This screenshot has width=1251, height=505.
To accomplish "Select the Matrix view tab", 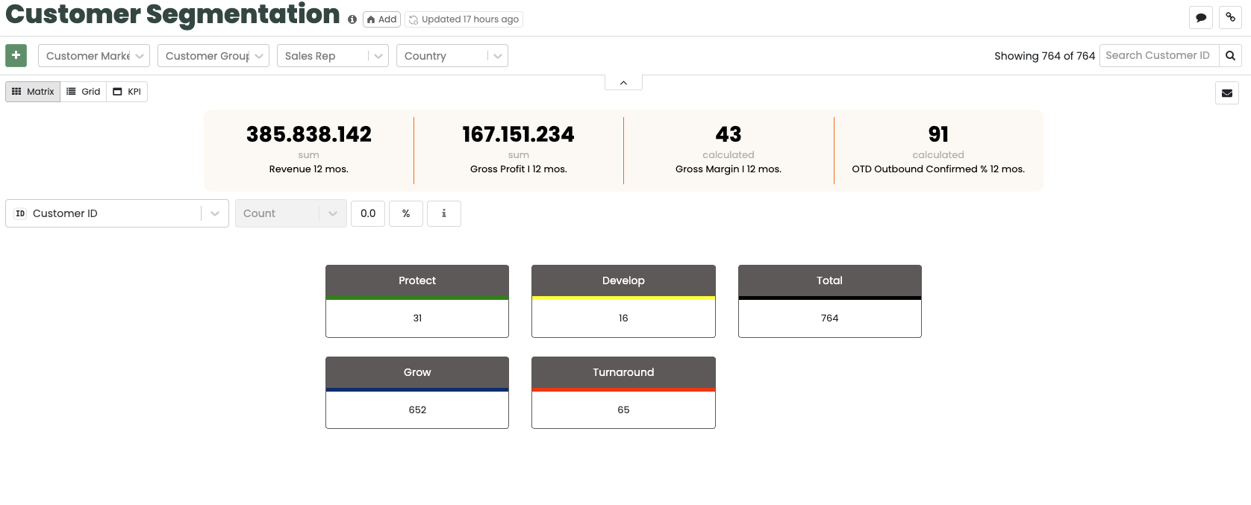I will 33,92.
